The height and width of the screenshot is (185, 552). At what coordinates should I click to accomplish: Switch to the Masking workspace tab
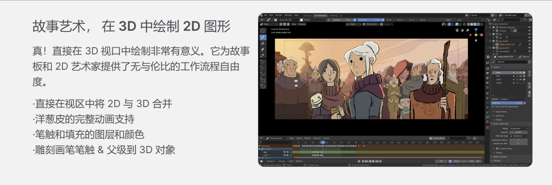333,16
